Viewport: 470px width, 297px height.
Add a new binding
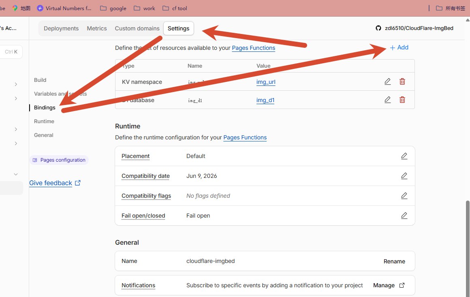[x=399, y=47]
